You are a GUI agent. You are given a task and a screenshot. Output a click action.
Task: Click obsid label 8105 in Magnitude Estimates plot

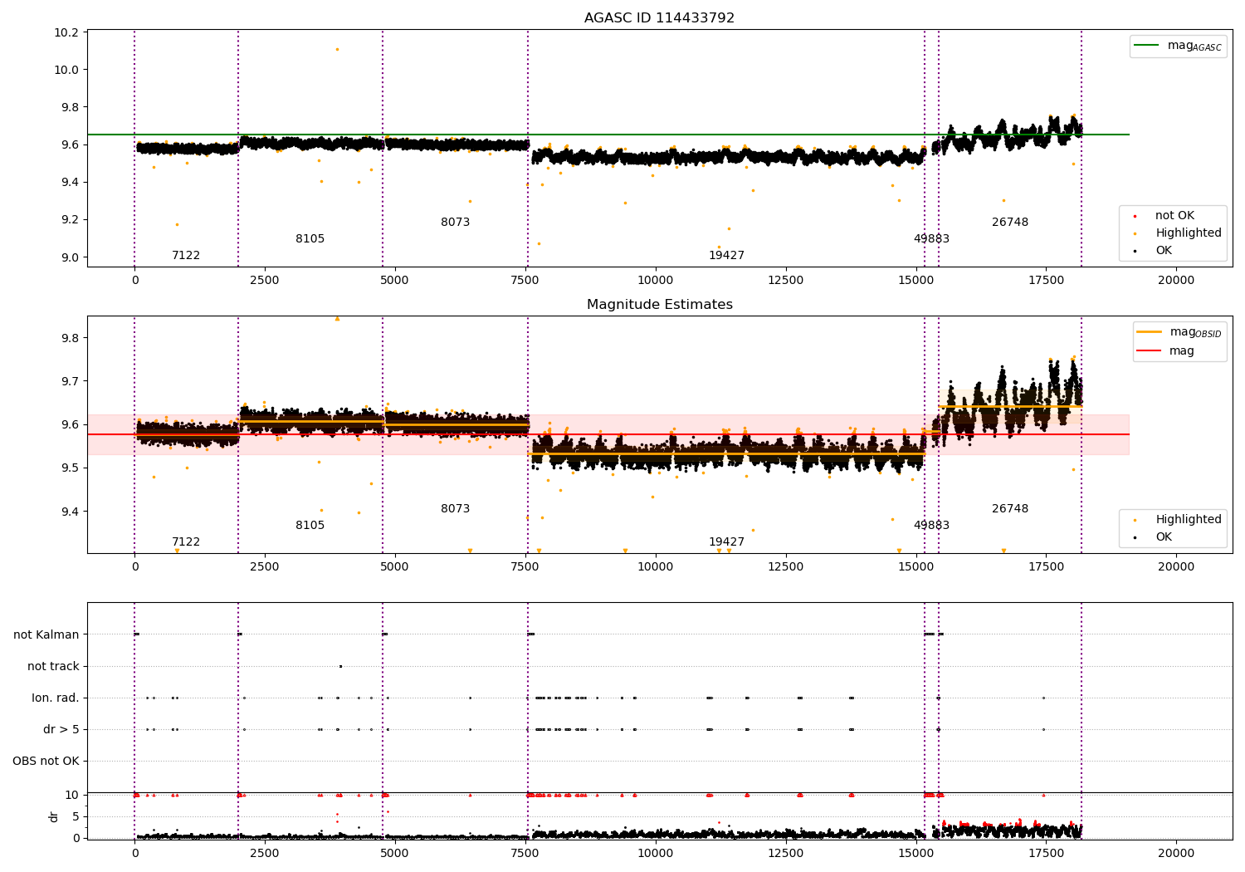click(x=310, y=526)
